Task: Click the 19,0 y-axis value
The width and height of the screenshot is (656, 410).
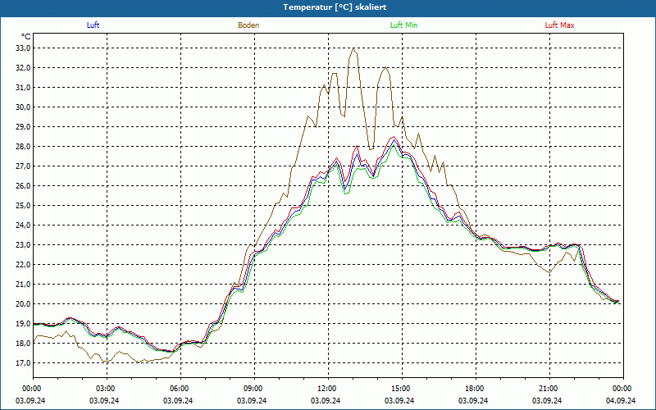Action: coord(24,323)
